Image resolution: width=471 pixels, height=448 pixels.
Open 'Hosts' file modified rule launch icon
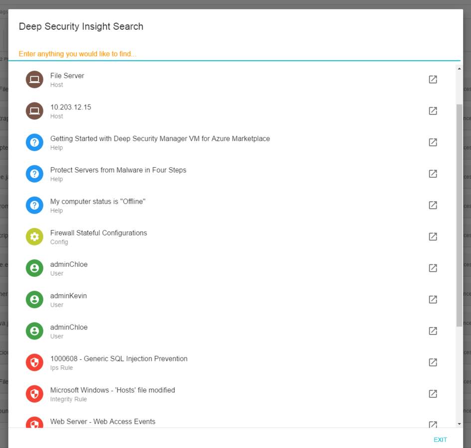coord(433,394)
